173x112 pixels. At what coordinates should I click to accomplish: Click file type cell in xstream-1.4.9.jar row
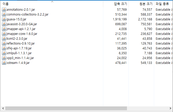tap(164, 63)
